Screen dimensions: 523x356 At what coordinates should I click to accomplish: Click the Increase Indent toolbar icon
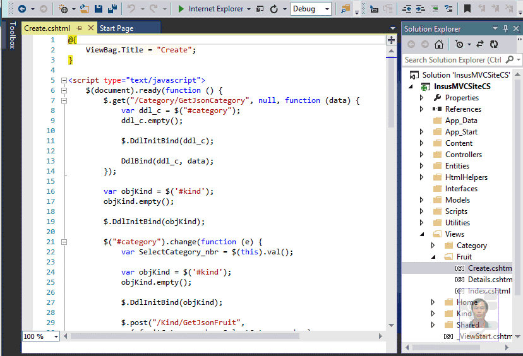[x=421, y=9]
